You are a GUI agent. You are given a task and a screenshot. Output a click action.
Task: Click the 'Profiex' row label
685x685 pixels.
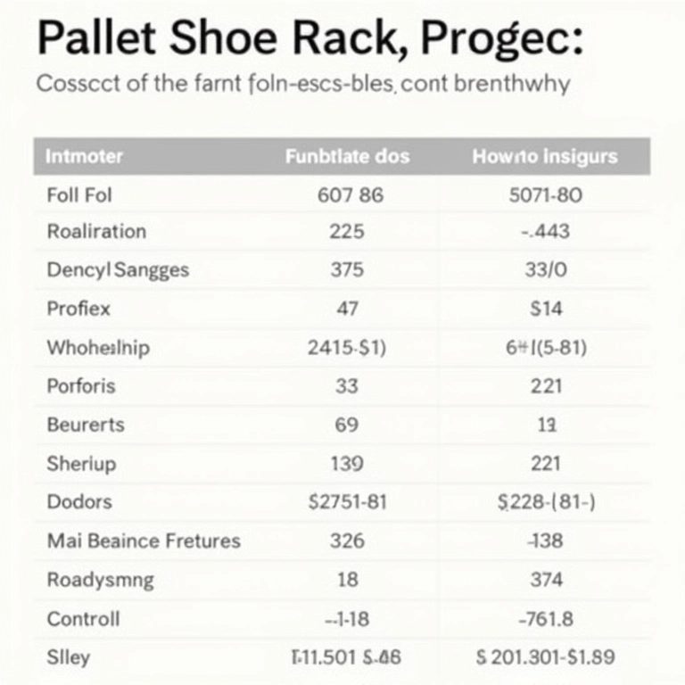(78, 309)
